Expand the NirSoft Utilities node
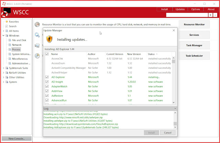The image size is (220, 143). pos(3,73)
